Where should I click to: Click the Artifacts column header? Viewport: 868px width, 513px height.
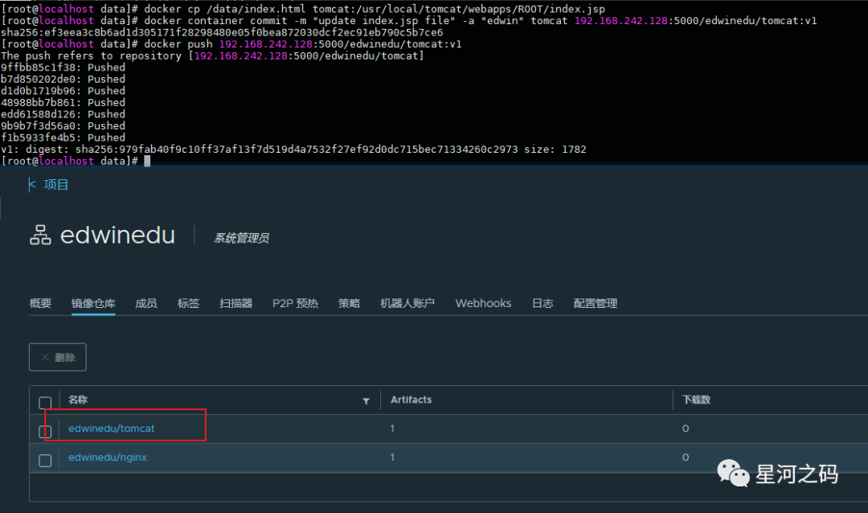click(411, 400)
